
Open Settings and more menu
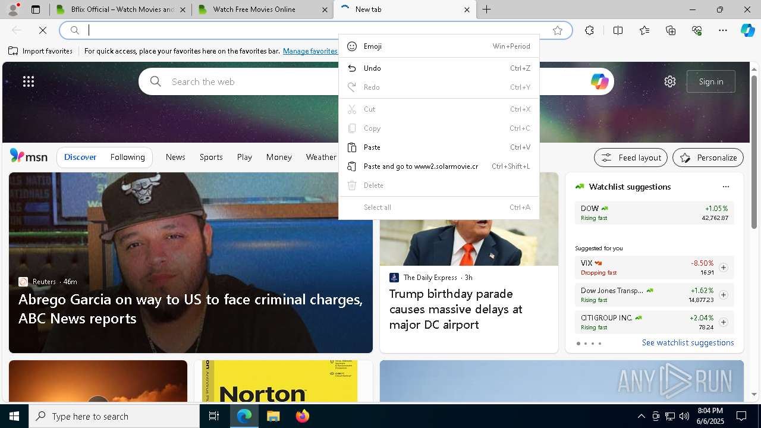[723, 30]
